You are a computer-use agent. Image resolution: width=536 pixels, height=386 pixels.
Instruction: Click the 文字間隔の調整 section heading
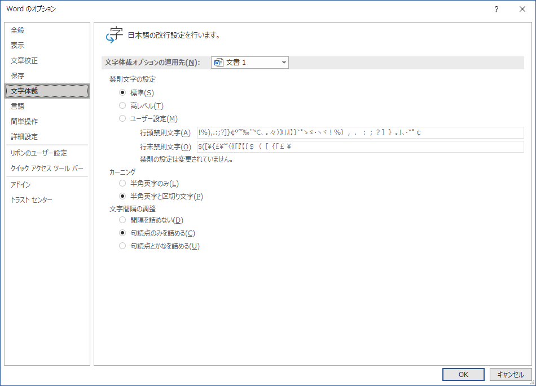click(x=132, y=208)
